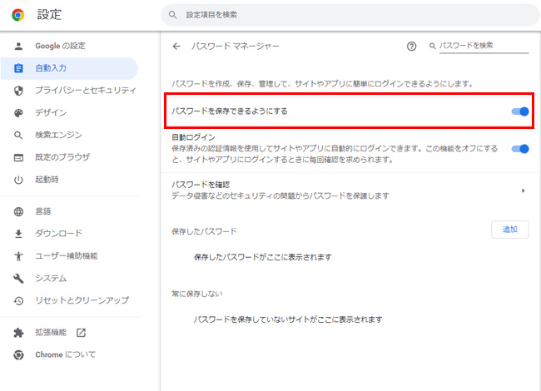Click the パスワードを確認 row title
541x391 pixels.
[201, 185]
